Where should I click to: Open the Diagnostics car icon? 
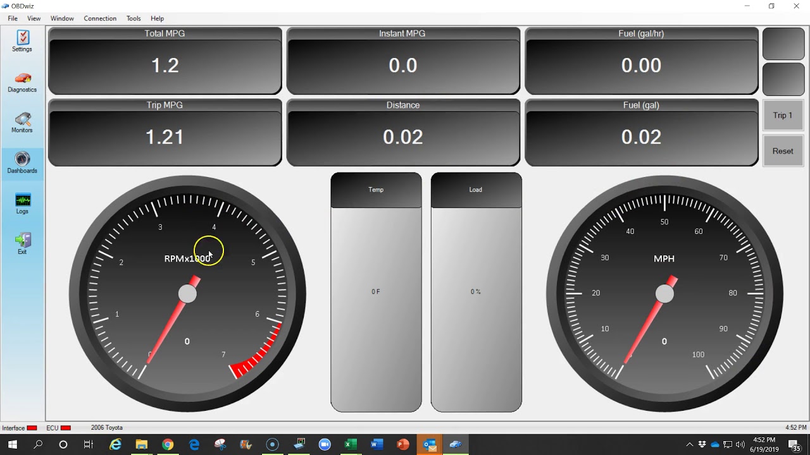[x=22, y=82]
